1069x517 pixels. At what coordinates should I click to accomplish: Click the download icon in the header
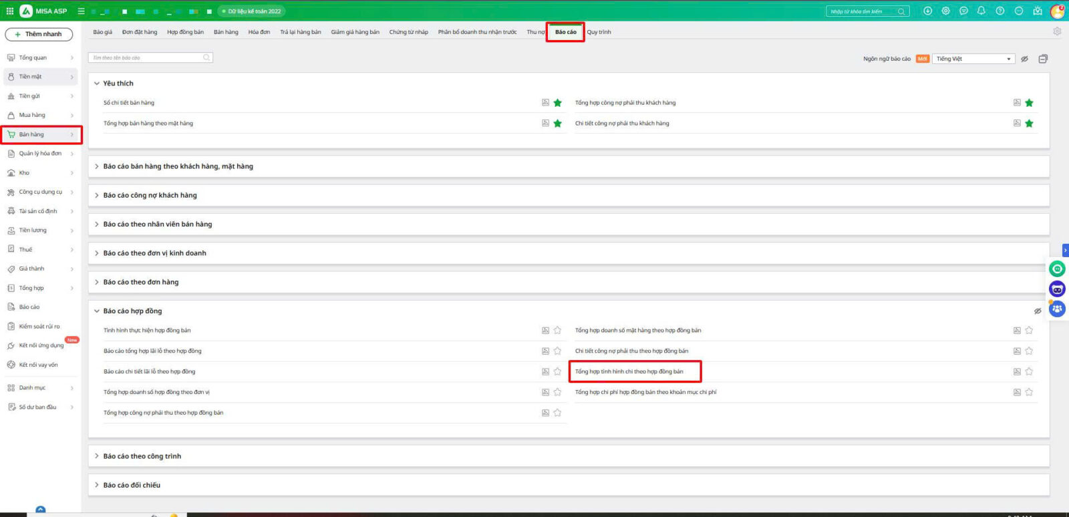[927, 11]
